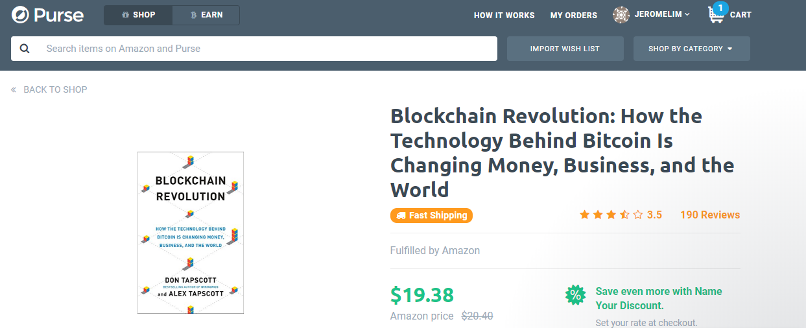Image resolution: width=806 pixels, height=328 pixels.
Task: Click the green percent discount badge
Action: point(575,295)
